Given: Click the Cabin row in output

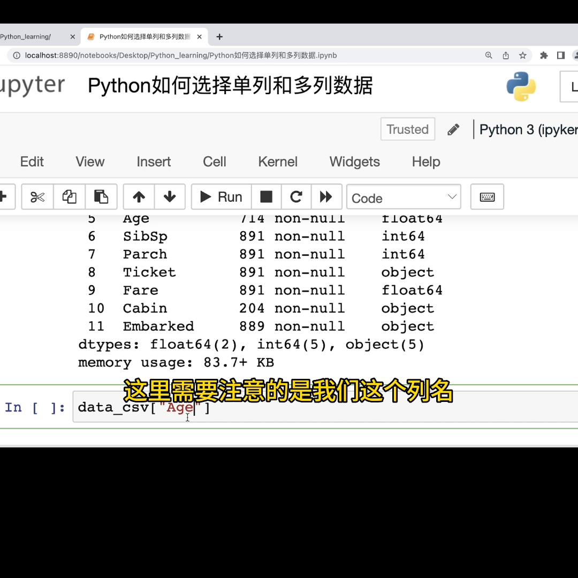Looking at the screenshot, I should pos(261,308).
